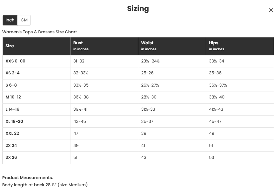Select the XXS 0-00 size row label

(16, 61)
